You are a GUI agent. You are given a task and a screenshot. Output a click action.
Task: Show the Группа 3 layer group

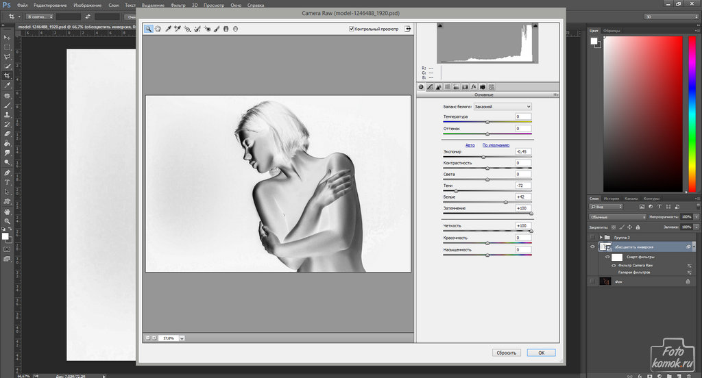[x=592, y=237]
